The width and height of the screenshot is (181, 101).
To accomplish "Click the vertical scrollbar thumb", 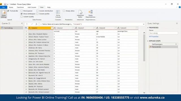I will pyautogui.click(x=144, y=47).
